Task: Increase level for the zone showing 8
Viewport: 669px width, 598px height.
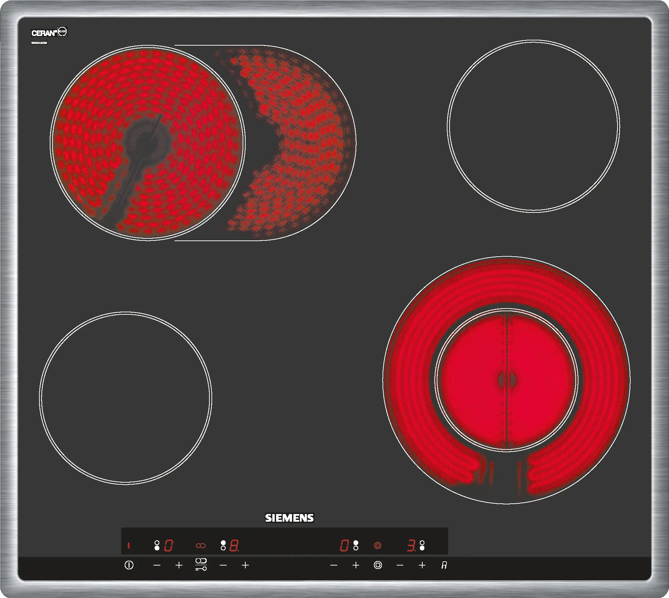Action: point(245,565)
